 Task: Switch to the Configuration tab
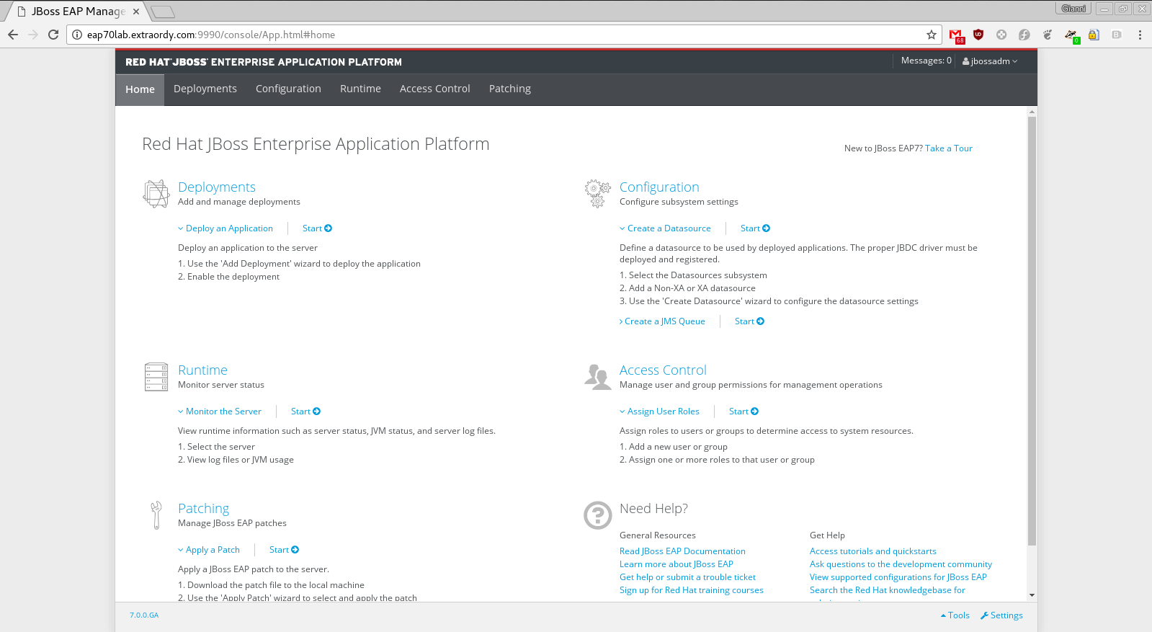click(288, 89)
